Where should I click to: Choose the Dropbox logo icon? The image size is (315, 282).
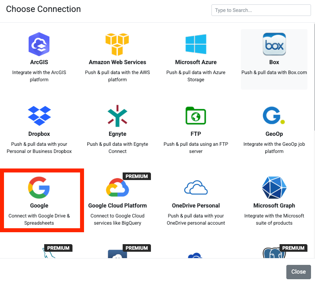click(39, 116)
